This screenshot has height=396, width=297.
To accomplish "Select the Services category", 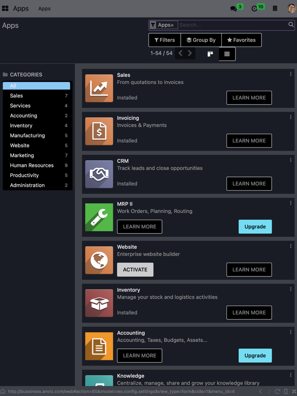I will coord(36,106).
